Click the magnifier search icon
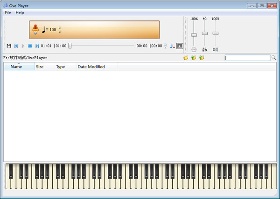Viewport: 280px width, 199px height. tap(274, 58)
